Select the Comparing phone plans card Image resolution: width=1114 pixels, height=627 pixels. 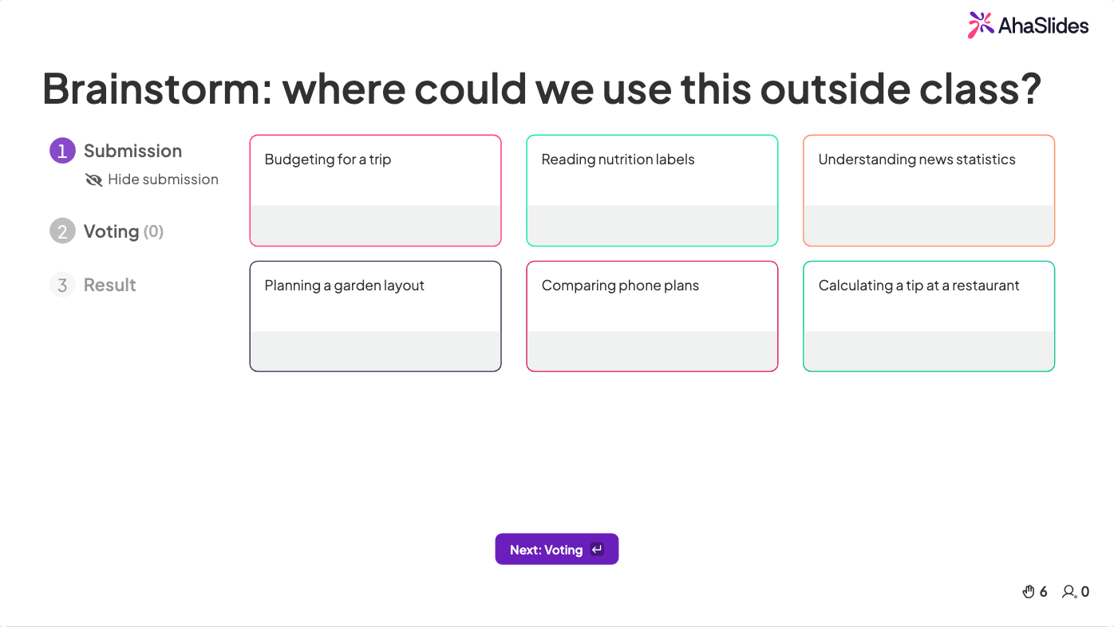652,317
